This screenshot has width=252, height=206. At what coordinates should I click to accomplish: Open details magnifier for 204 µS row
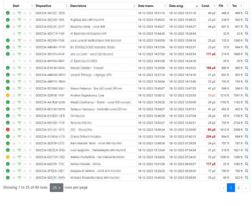[x=246, y=136]
